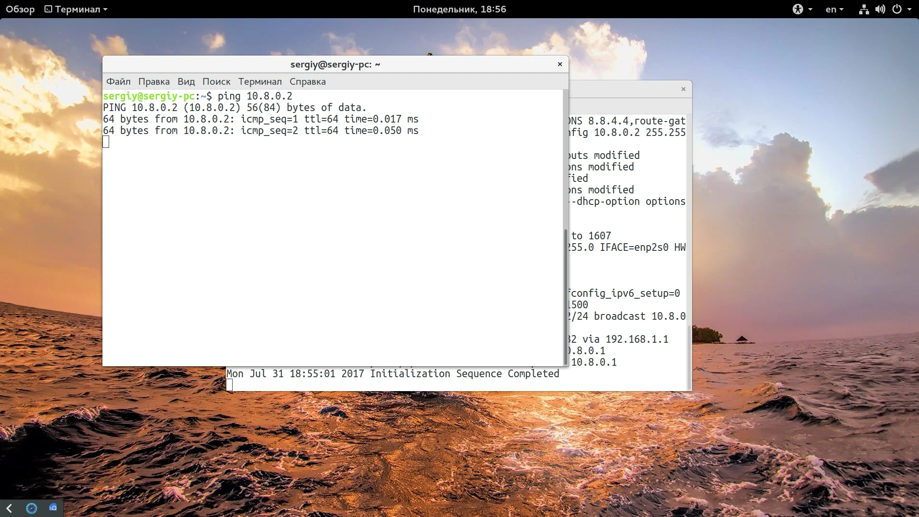Expand the Терминал application menu arrow
Viewport: 919px width, 517px height.
(x=105, y=9)
